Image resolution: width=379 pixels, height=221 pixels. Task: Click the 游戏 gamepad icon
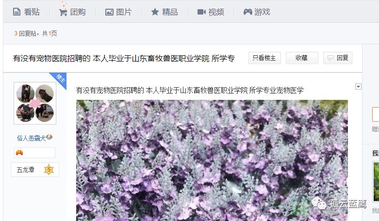tap(248, 12)
